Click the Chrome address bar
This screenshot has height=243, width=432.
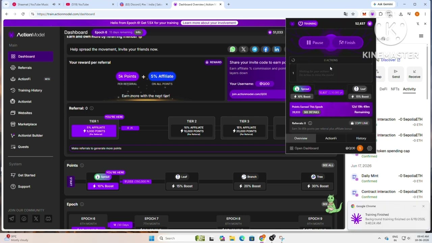pos(189,14)
